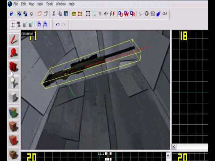Click the Group selection icon
Image resolution: width=215 pixels, height=161 pixels.
19,14
